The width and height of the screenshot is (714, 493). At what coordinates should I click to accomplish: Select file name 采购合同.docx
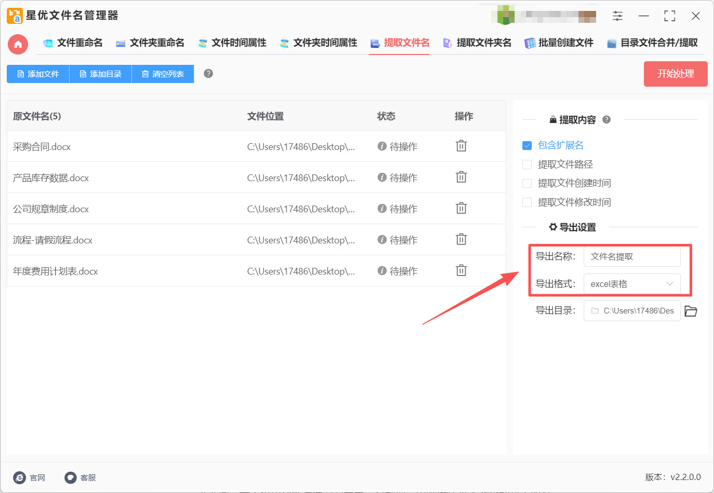coord(42,147)
